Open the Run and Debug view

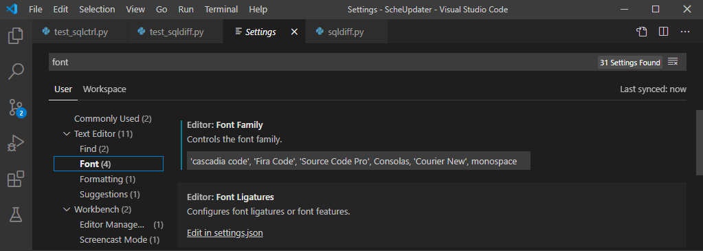[16, 144]
